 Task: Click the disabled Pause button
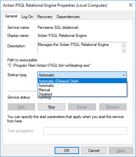tap(82, 107)
